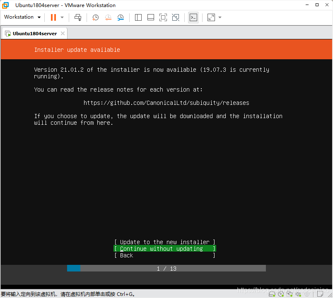Click the Ctrl+G input hint in status bar

coord(68,294)
